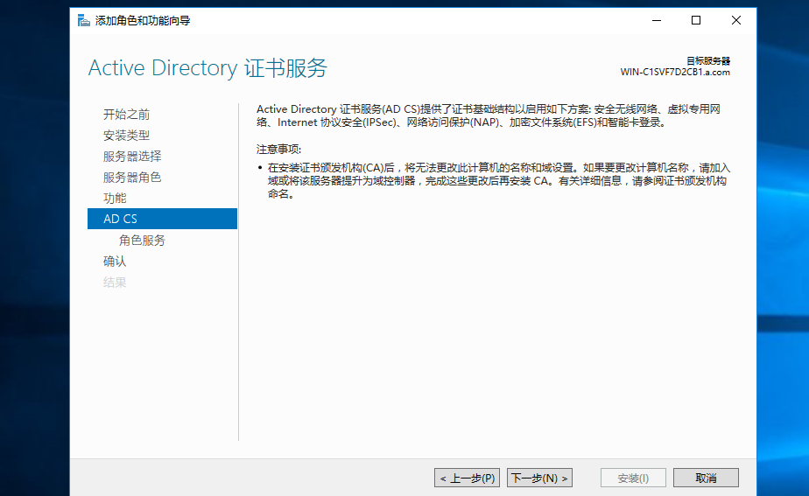Minimize the wizard window
This screenshot has height=496, width=809.
point(657,21)
